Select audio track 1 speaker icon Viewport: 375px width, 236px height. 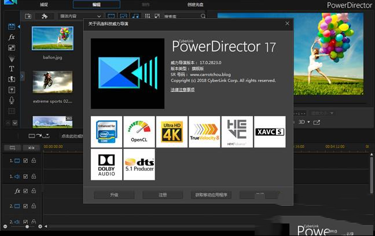point(17,176)
